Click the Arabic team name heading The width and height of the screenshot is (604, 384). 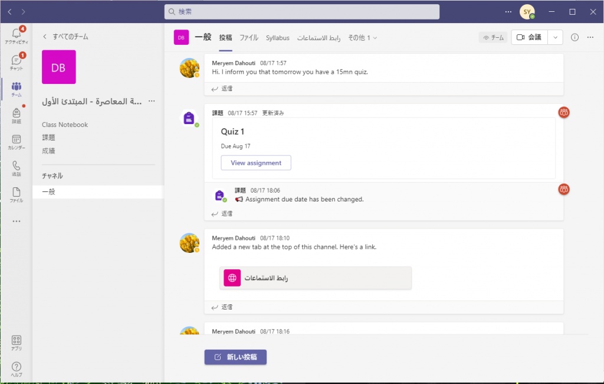tap(91, 101)
